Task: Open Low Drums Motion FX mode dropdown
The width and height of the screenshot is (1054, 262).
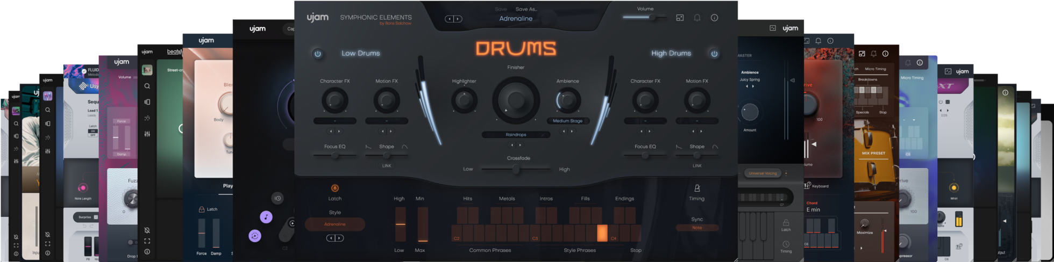Action: [x=387, y=121]
